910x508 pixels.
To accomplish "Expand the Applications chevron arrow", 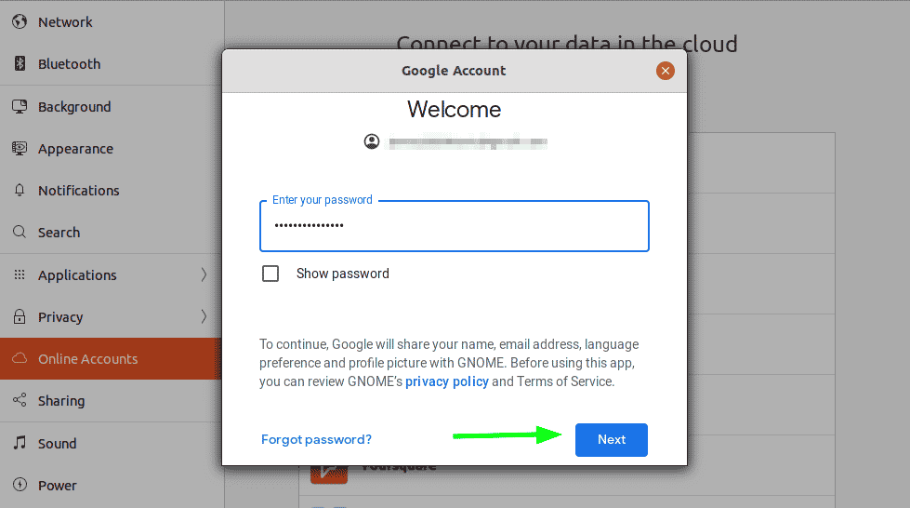I will point(204,274).
